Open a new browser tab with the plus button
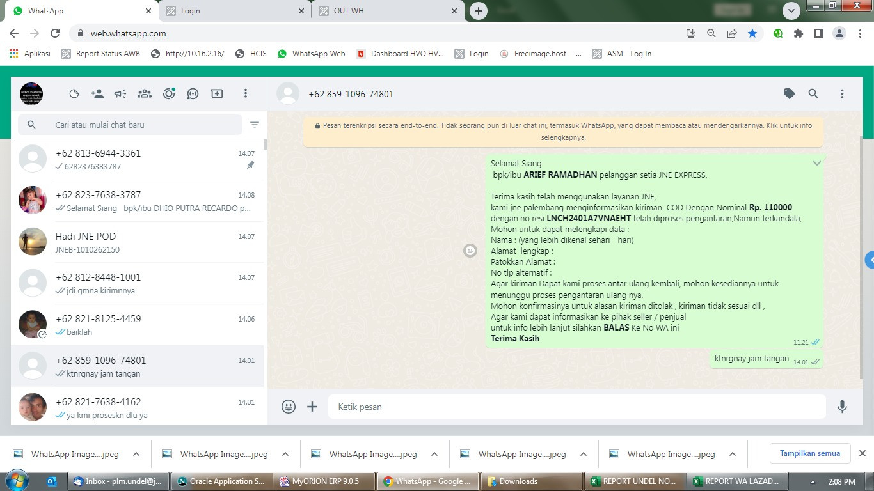Viewport: 874px width, 491px height. (x=479, y=11)
